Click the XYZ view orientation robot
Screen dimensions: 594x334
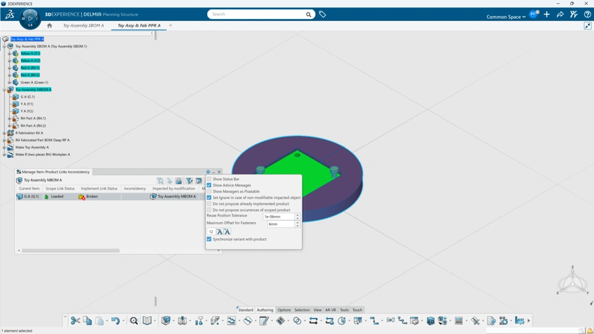(x=572, y=282)
